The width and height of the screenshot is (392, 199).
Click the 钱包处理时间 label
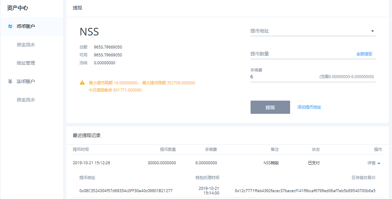[x=207, y=177]
